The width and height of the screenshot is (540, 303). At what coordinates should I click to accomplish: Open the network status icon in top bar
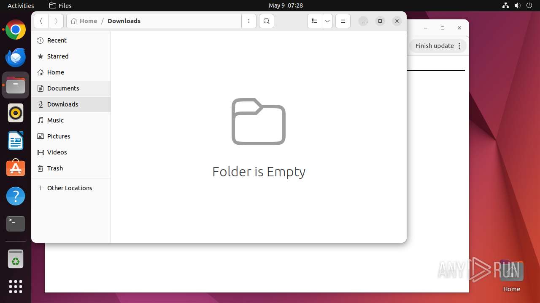[x=505, y=5]
